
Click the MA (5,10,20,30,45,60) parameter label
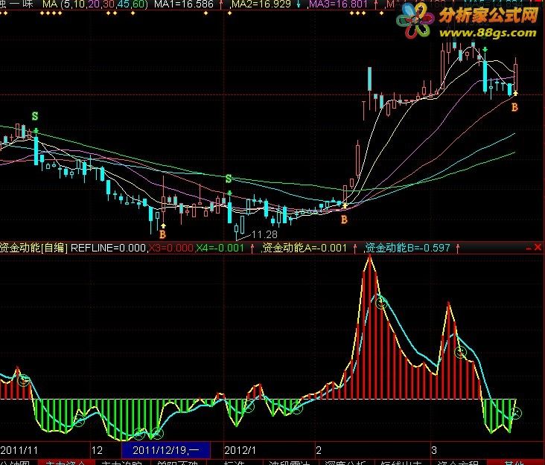point(95,4)
